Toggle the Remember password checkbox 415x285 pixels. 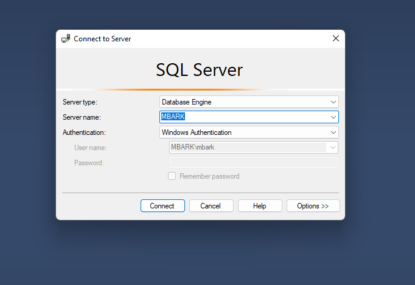[x=172, y=176]
